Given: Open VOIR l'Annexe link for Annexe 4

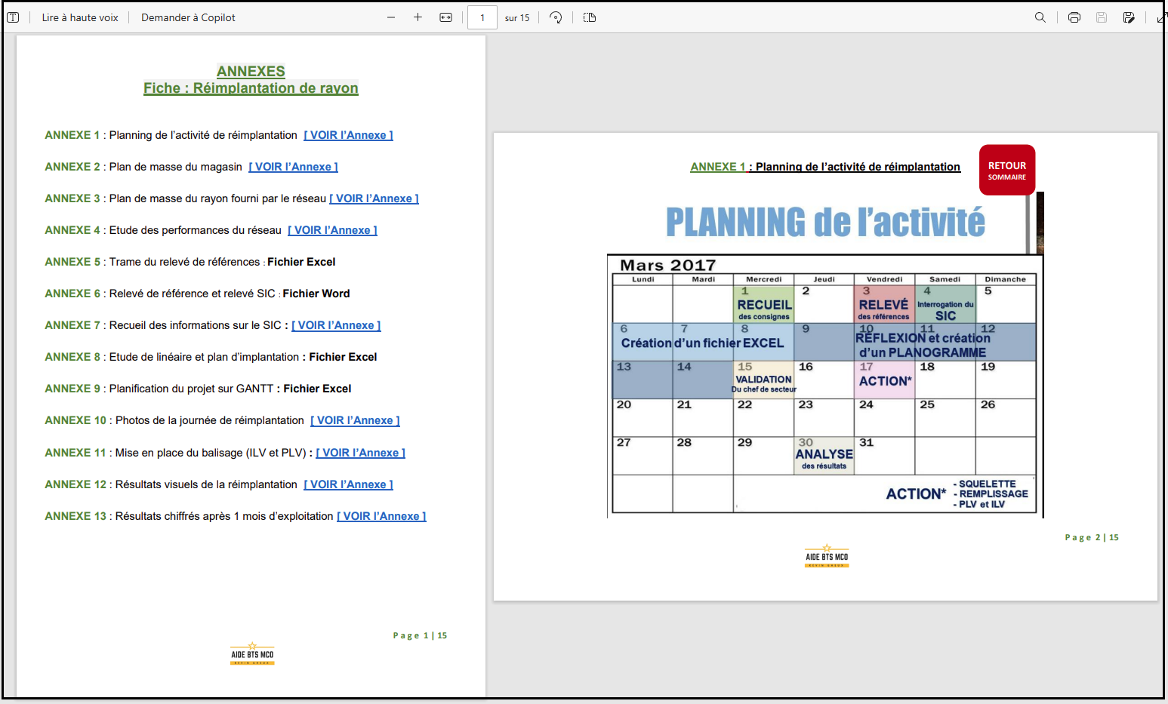Looking at the screenshot, I should point(332,230).
